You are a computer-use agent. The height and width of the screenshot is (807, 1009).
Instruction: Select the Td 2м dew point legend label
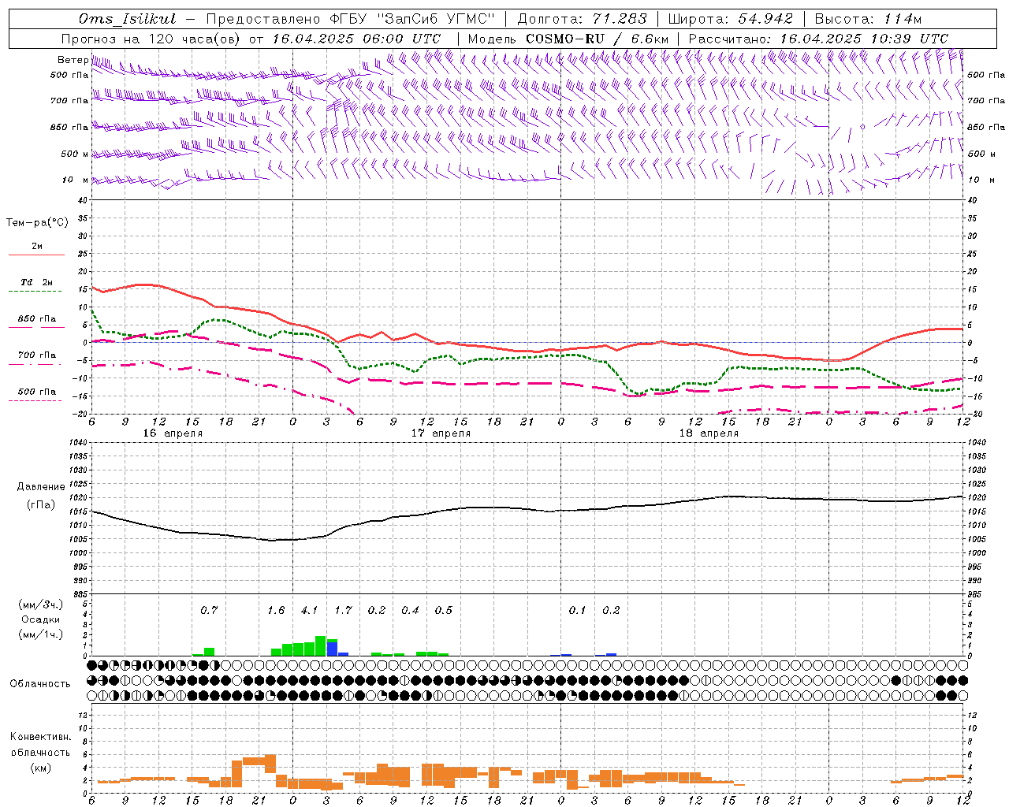coord(36,282)
